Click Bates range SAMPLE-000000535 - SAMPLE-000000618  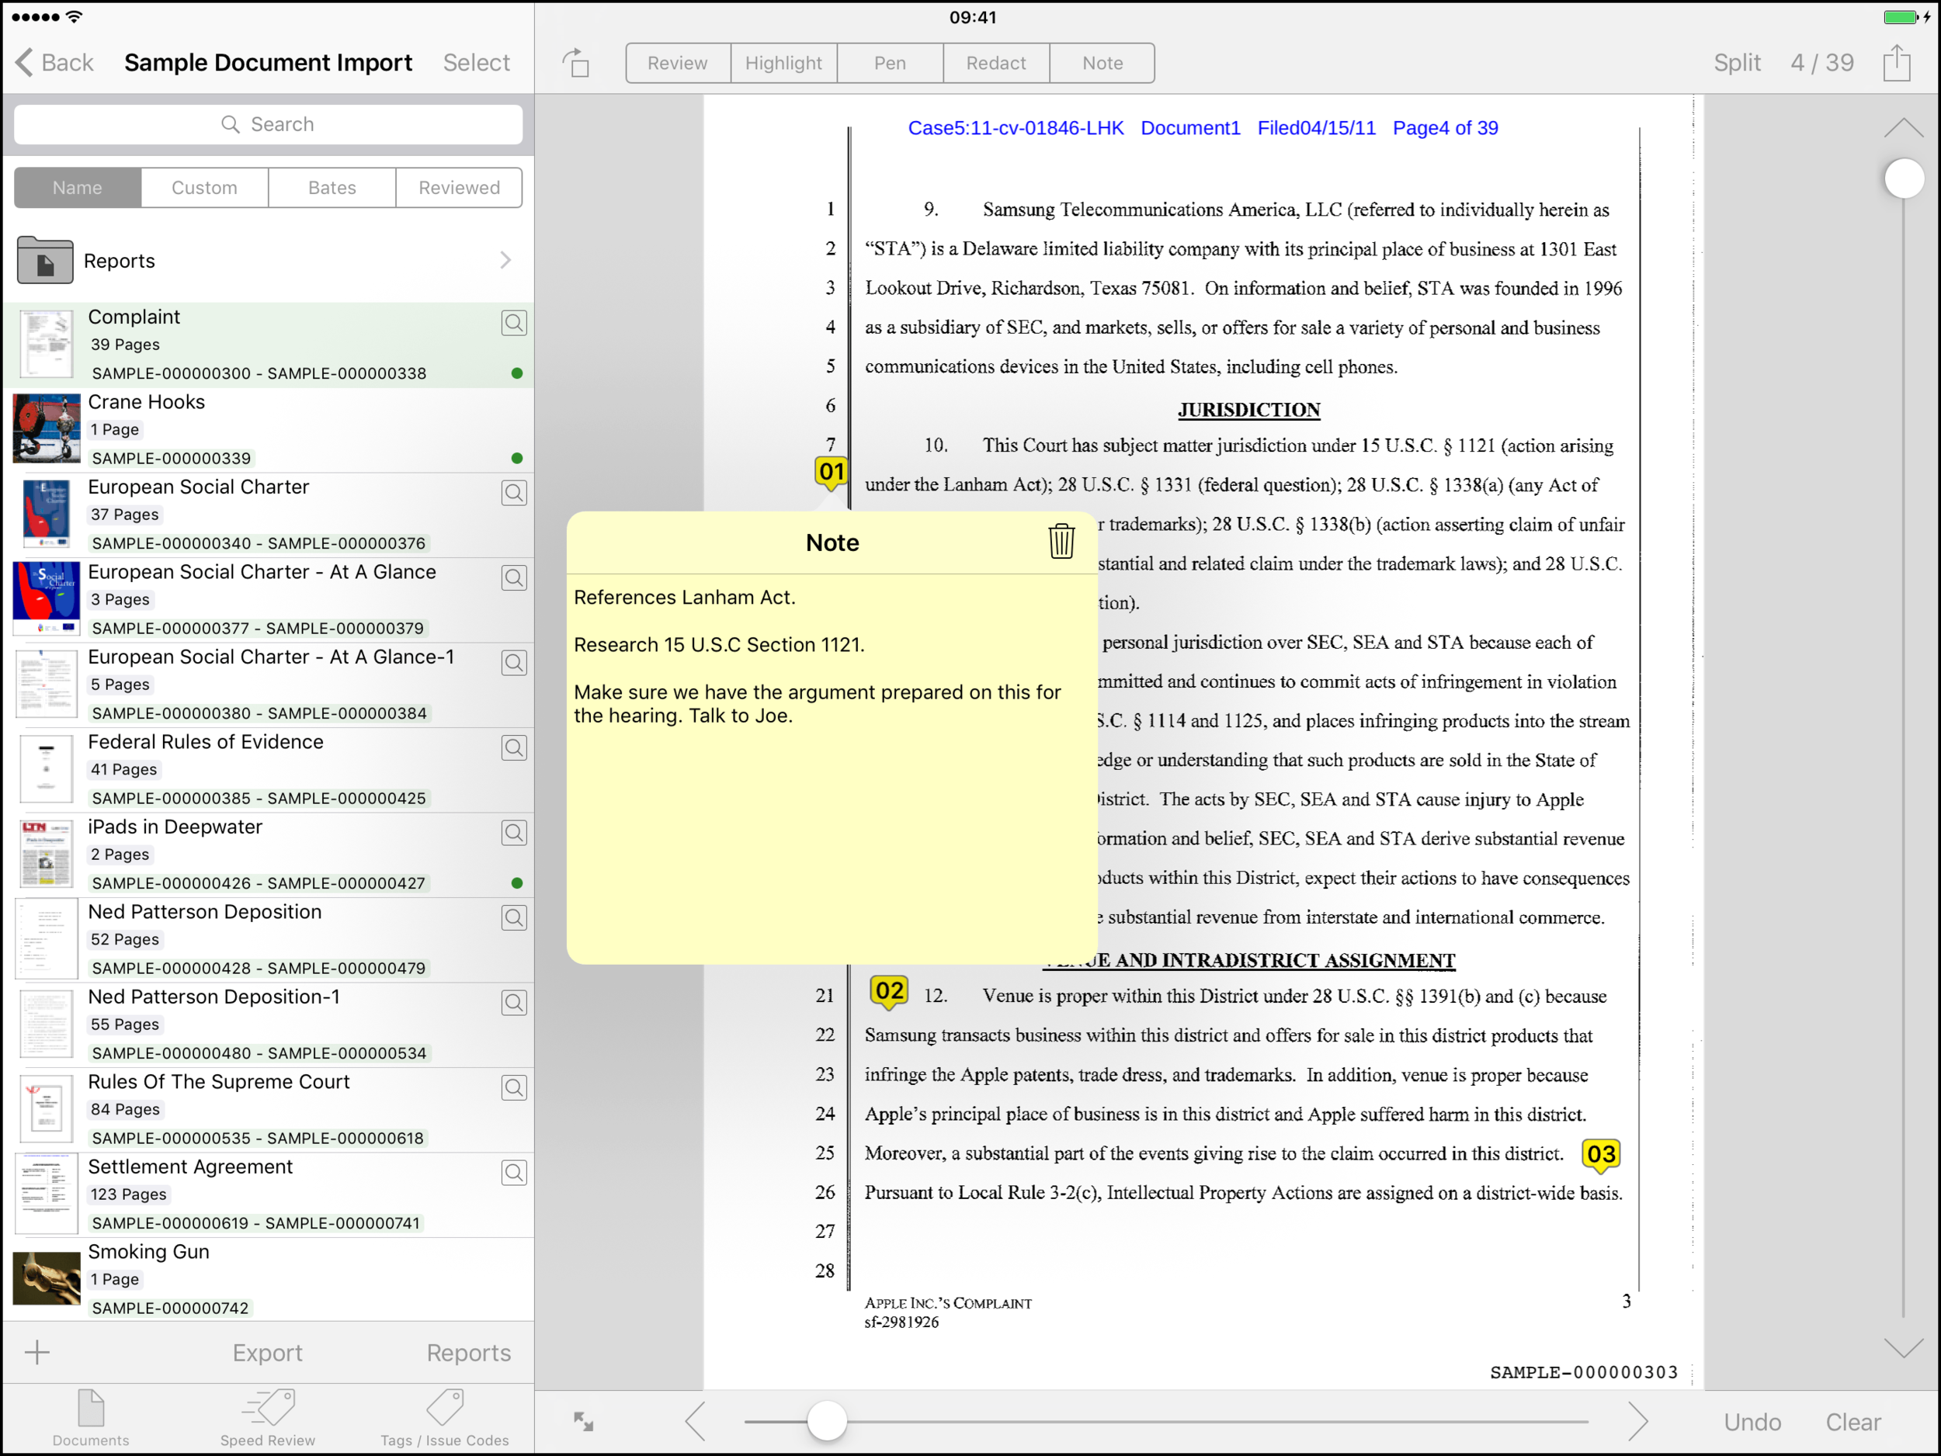[x=259, y=1138]
